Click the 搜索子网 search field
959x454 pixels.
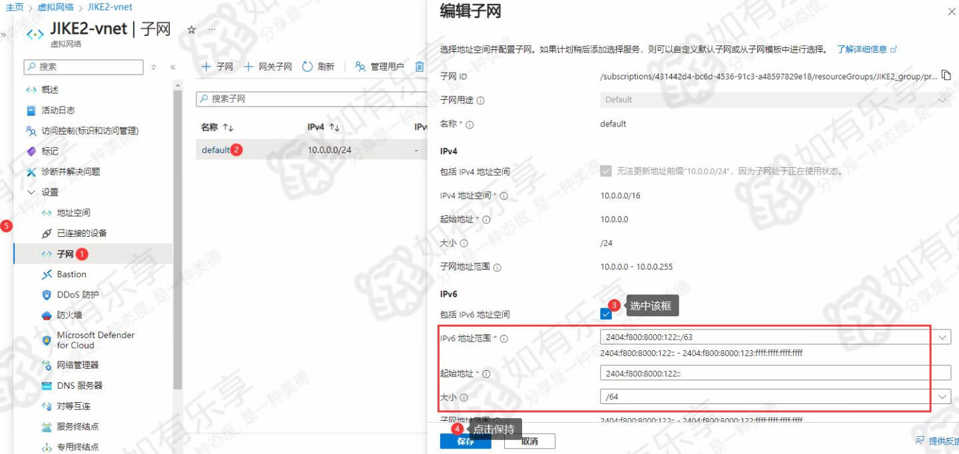coord(312,99)
